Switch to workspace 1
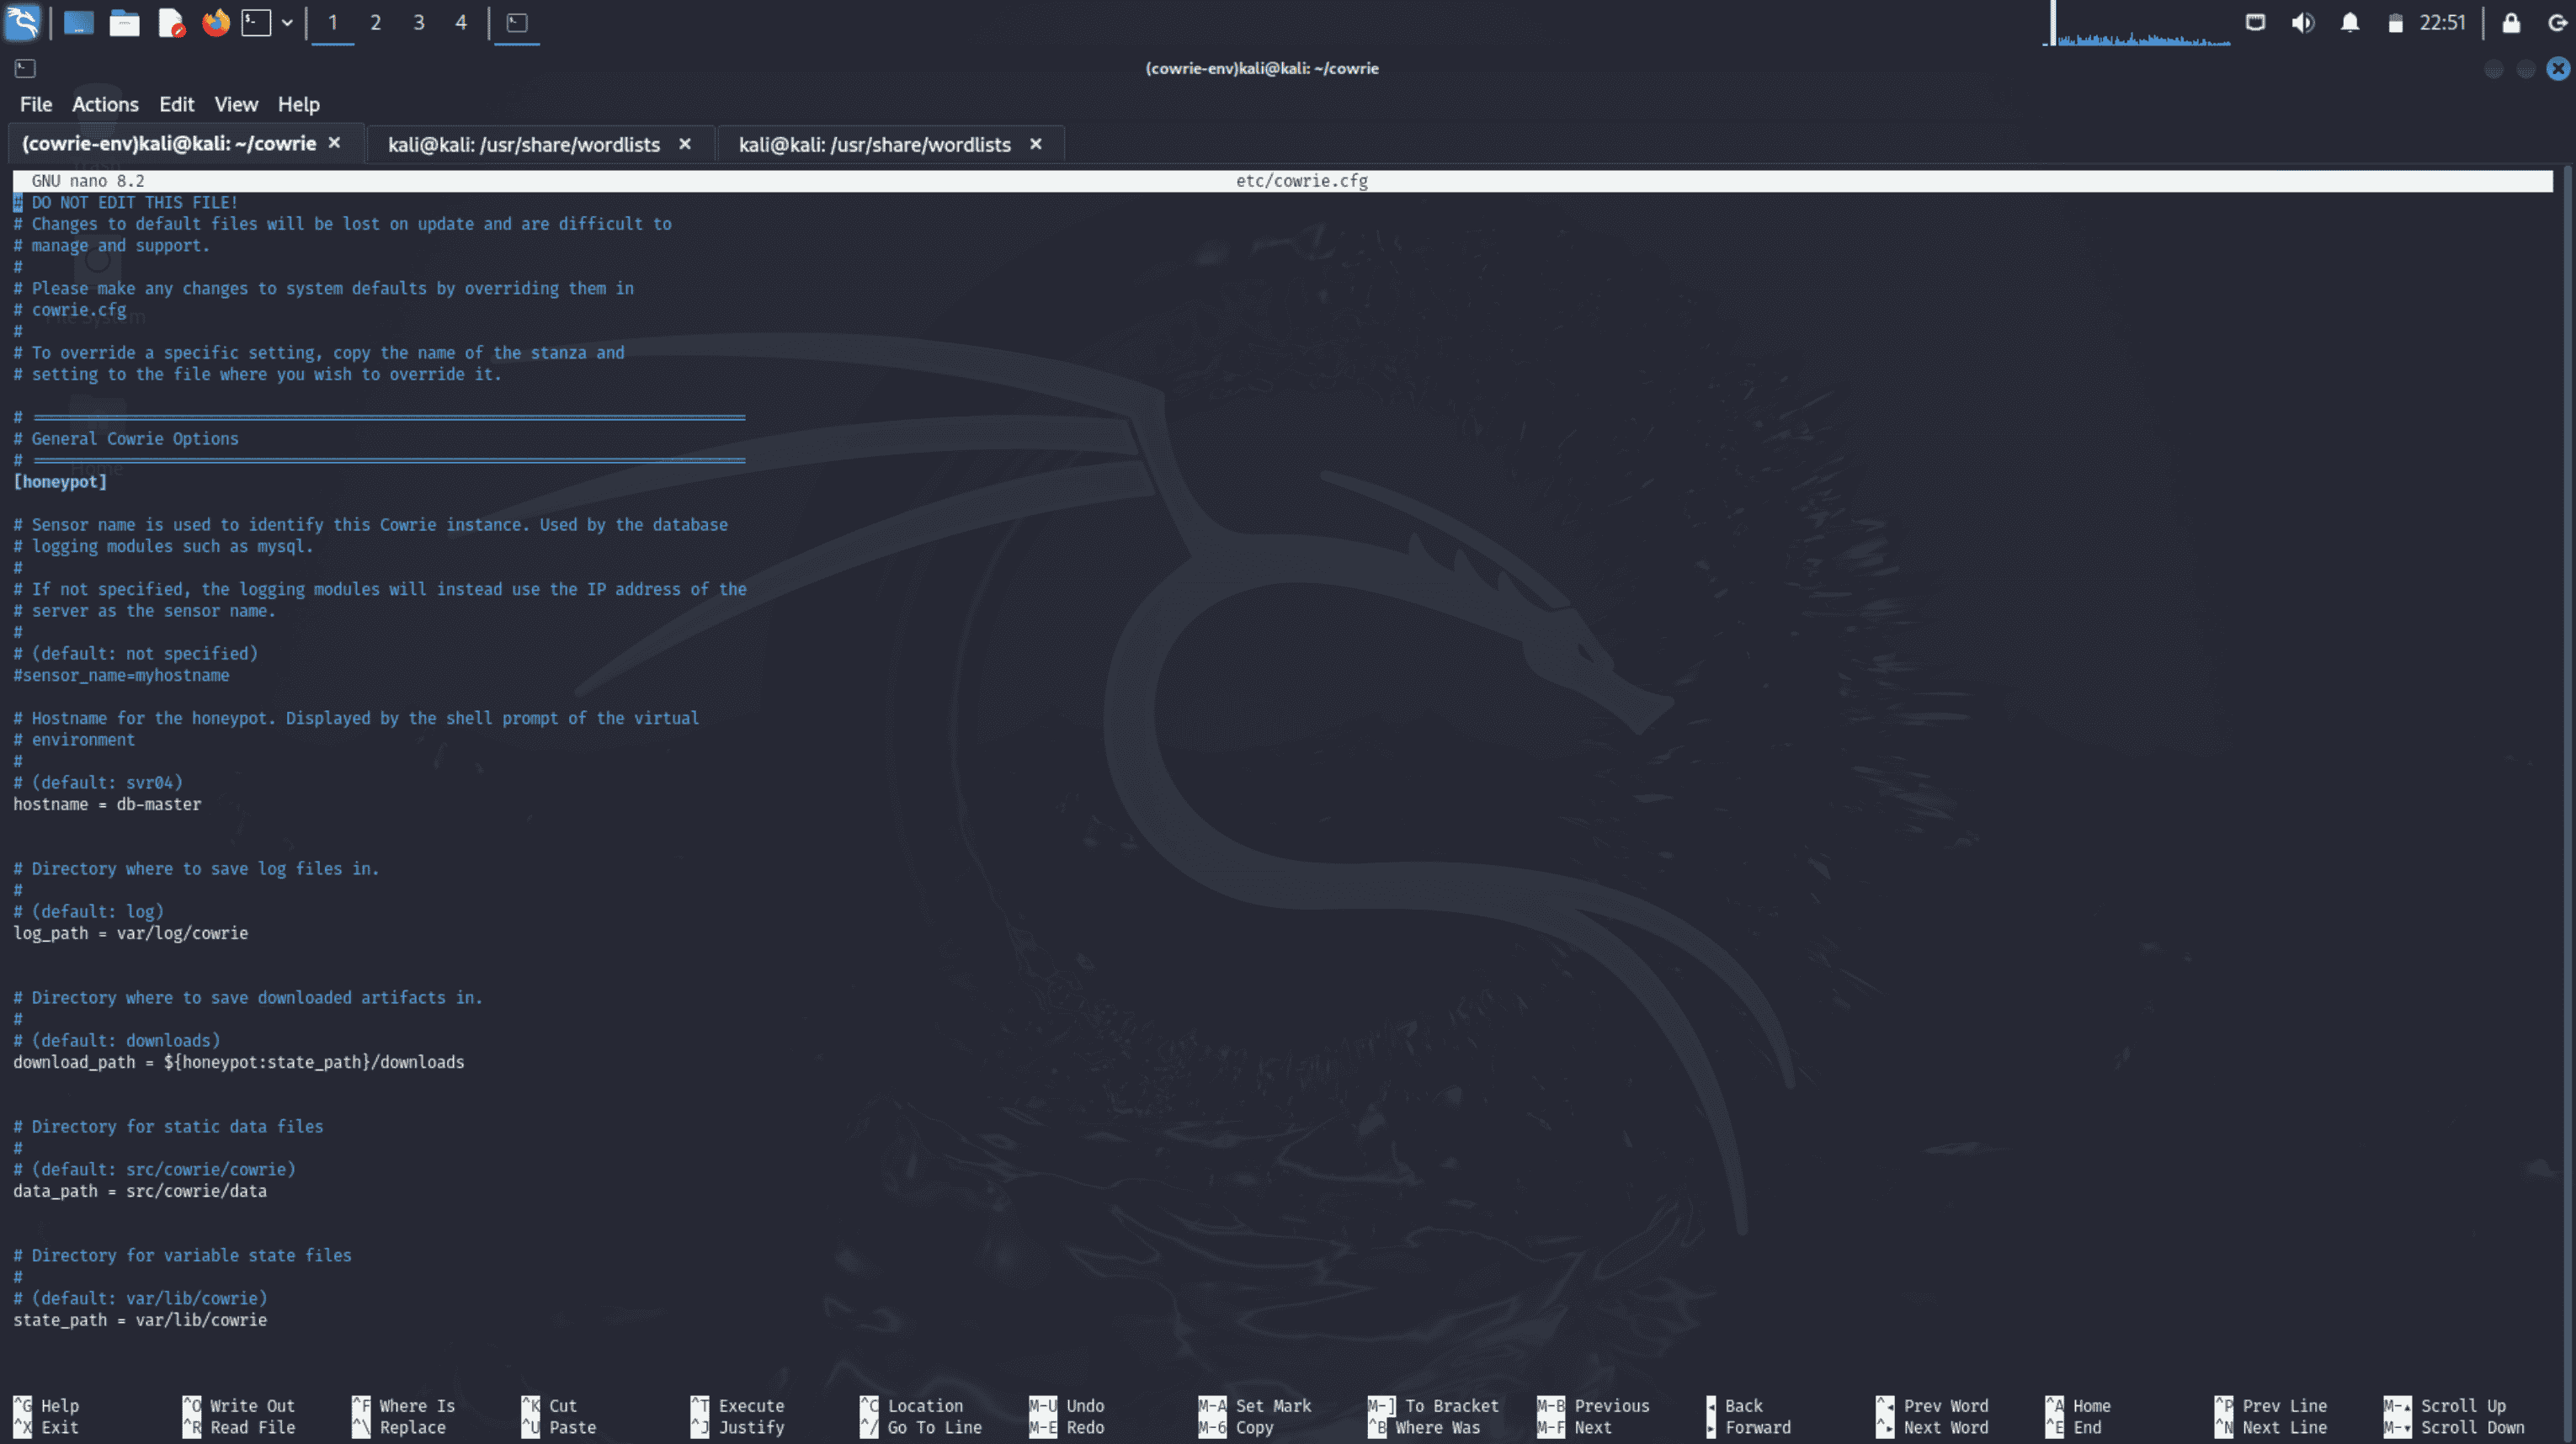Image resolution: width=2576 pixels, height=1444 pixels. click(333, 22)
